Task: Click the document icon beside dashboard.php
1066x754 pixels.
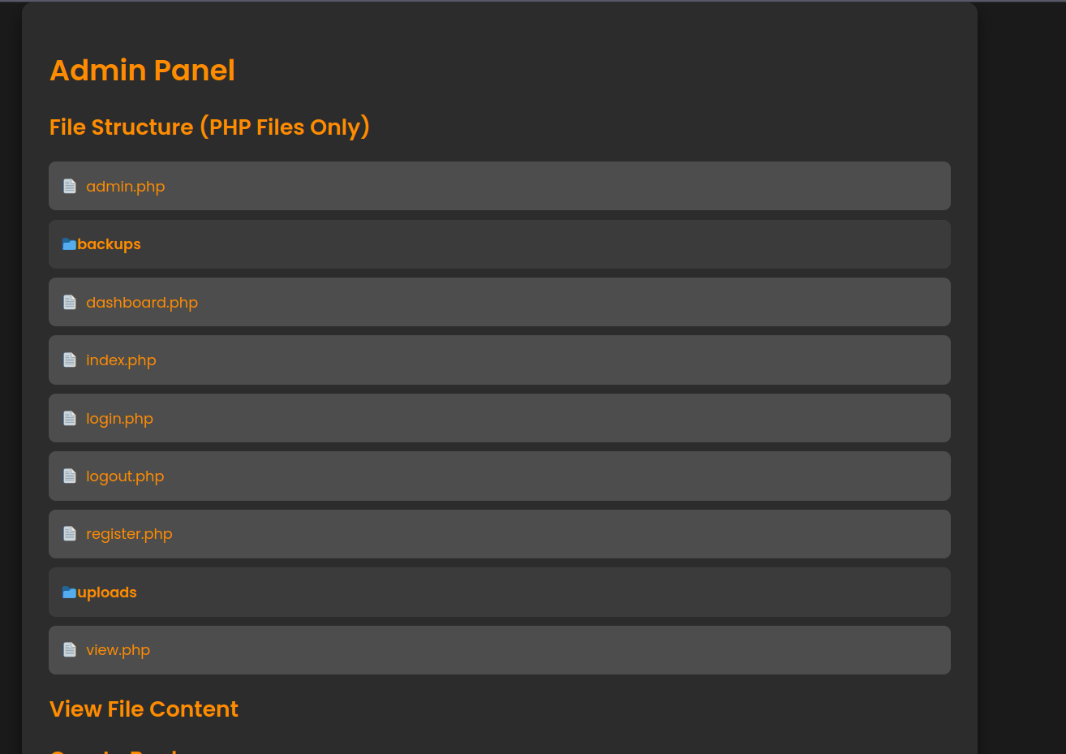Action: coord(70,303)
